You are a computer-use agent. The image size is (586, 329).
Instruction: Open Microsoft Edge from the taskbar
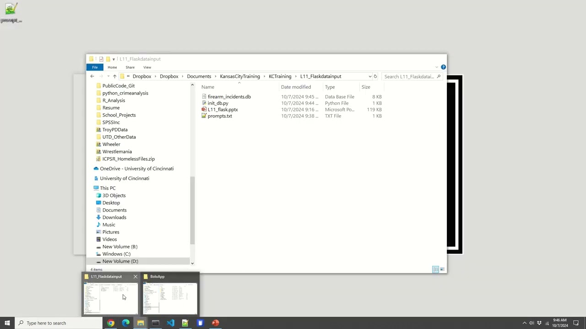(x=125, y=323)
